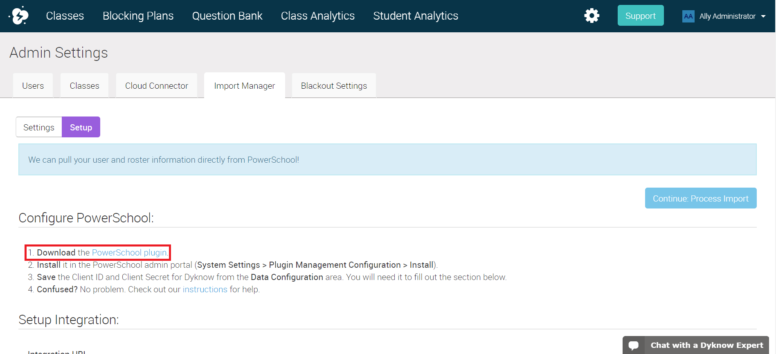Screen dimensions: 776x354
Task: Switch to the Users tab
Action: pyautogui.click(x=33, y=86)
